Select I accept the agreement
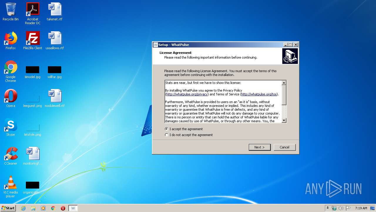The height and width of the screenshot is (212, 376). click(x=184, y=129)
